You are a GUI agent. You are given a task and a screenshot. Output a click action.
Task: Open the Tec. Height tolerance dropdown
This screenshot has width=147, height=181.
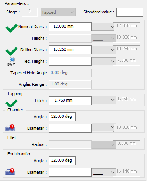pos(104,61)
